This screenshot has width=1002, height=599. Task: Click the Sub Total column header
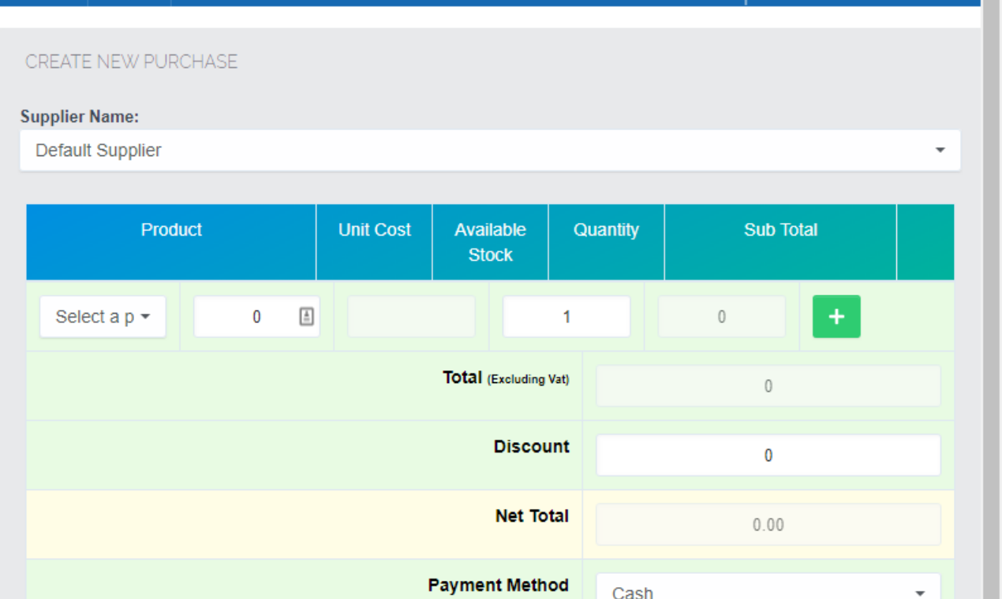(780, 229)
